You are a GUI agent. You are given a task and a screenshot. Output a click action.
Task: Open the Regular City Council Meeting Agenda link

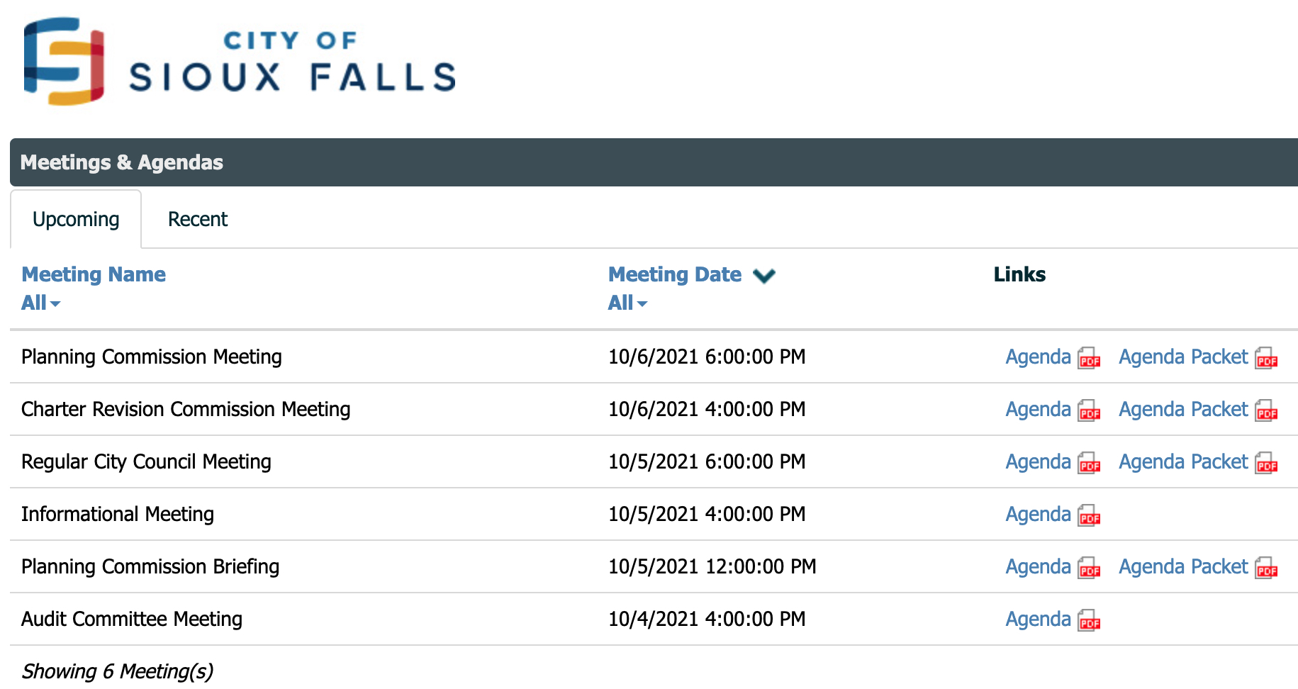(1038, 461)
